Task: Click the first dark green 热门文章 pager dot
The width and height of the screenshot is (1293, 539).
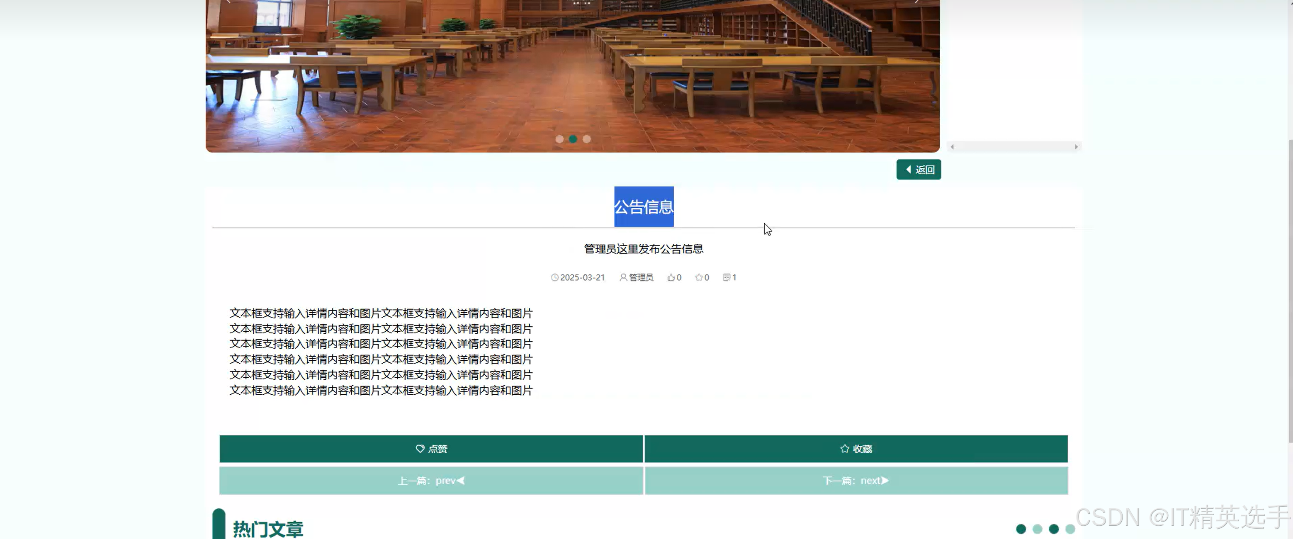Action: 1021,529
